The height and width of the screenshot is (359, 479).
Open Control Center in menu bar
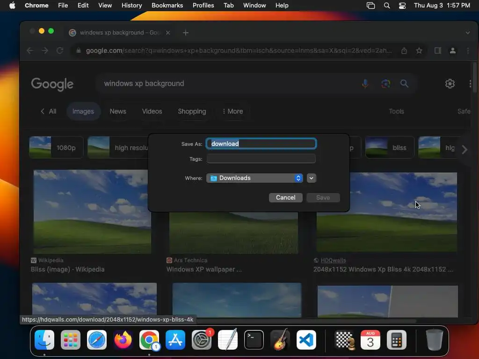click(402, 6)
